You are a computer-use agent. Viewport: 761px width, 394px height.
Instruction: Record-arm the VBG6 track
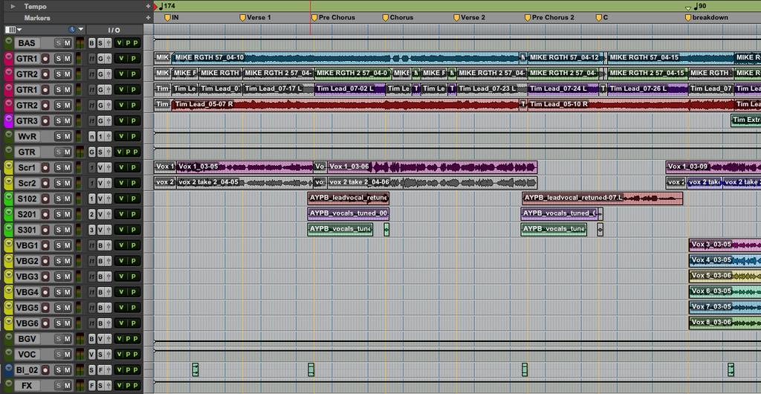click(x=45, y=323)
